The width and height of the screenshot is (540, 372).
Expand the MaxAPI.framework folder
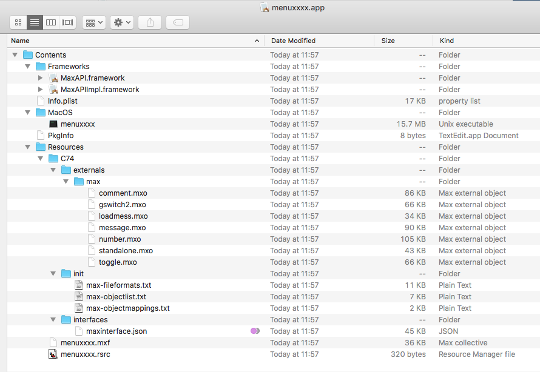(41, 78)
